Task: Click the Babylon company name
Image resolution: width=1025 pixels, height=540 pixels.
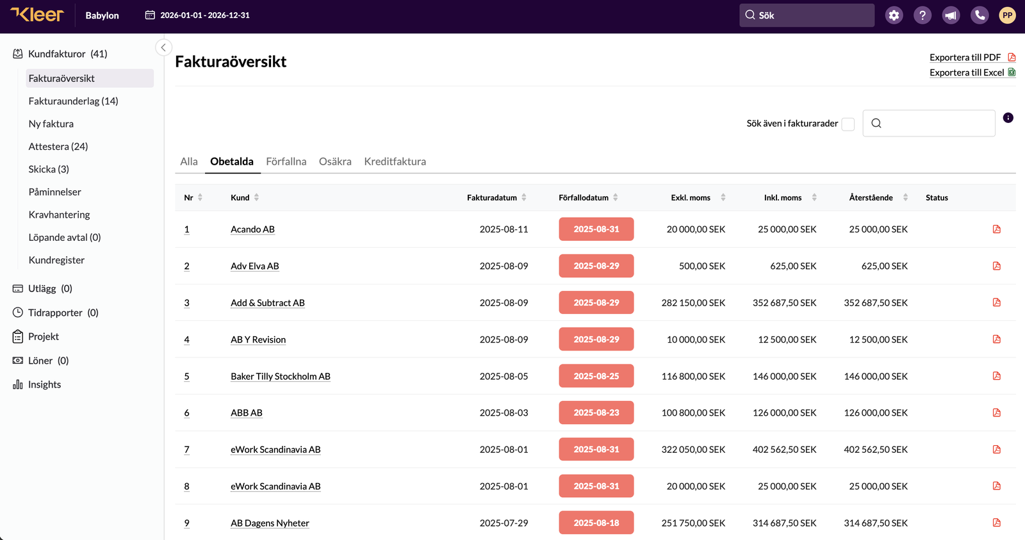Action: [102, 15]
